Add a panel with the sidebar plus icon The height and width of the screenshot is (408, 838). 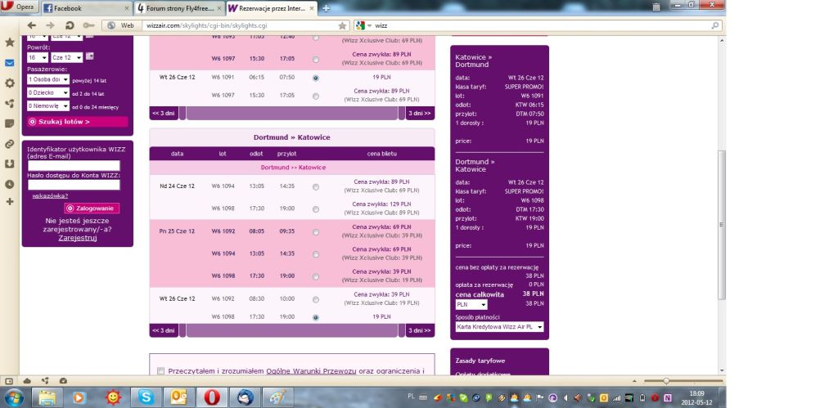click(10, 202)
